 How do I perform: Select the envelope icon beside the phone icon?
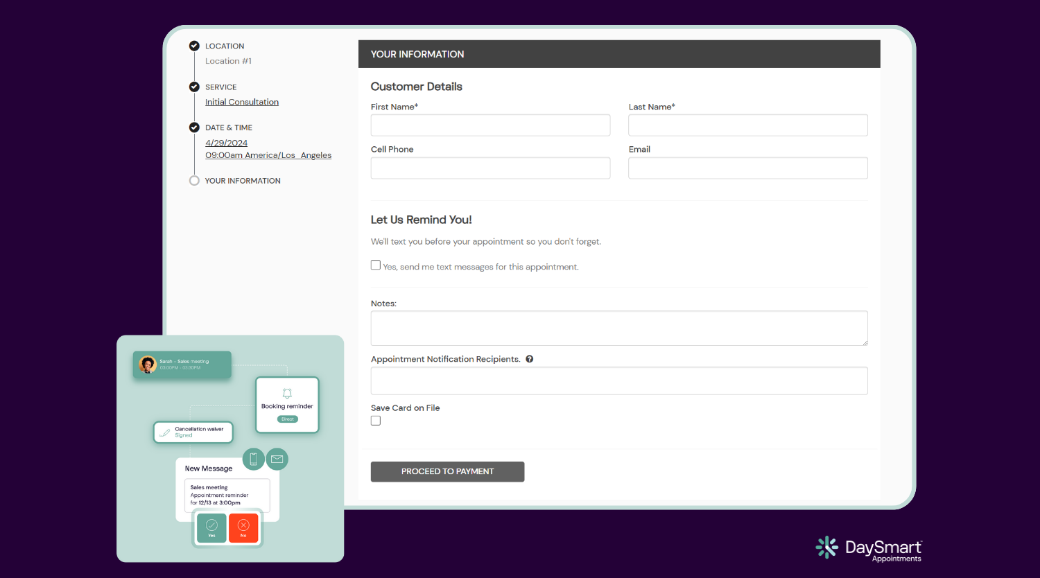pos(277,459)
